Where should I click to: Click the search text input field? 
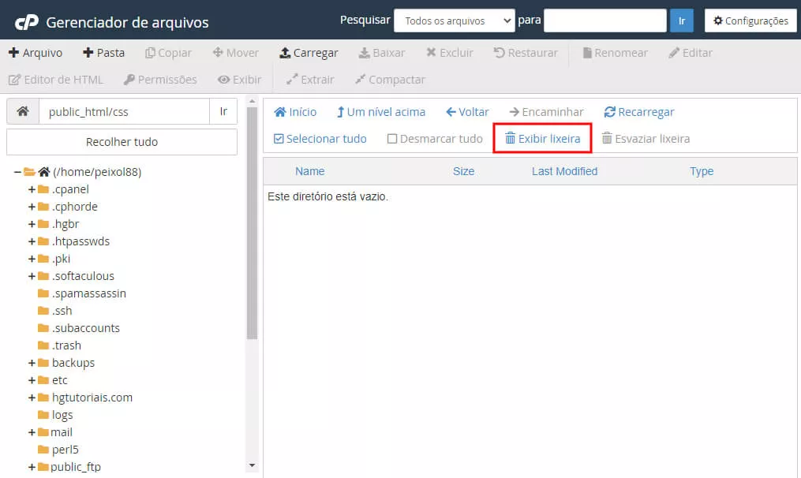click(x=605, y=21)
